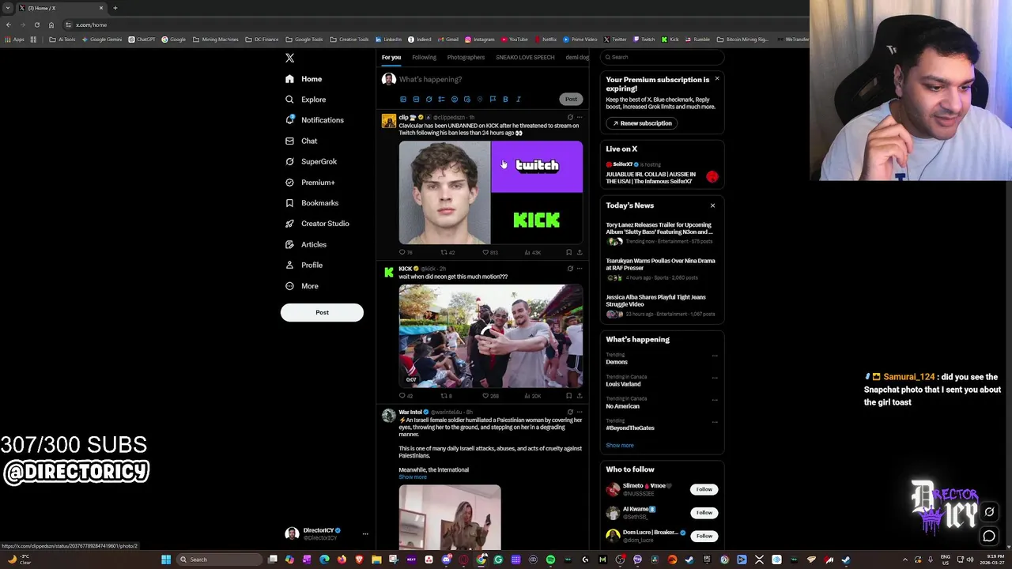Open the Home page from the sidebar
Image resolution: width=1012 pixels, height=569 pixels.
point(304,79)
